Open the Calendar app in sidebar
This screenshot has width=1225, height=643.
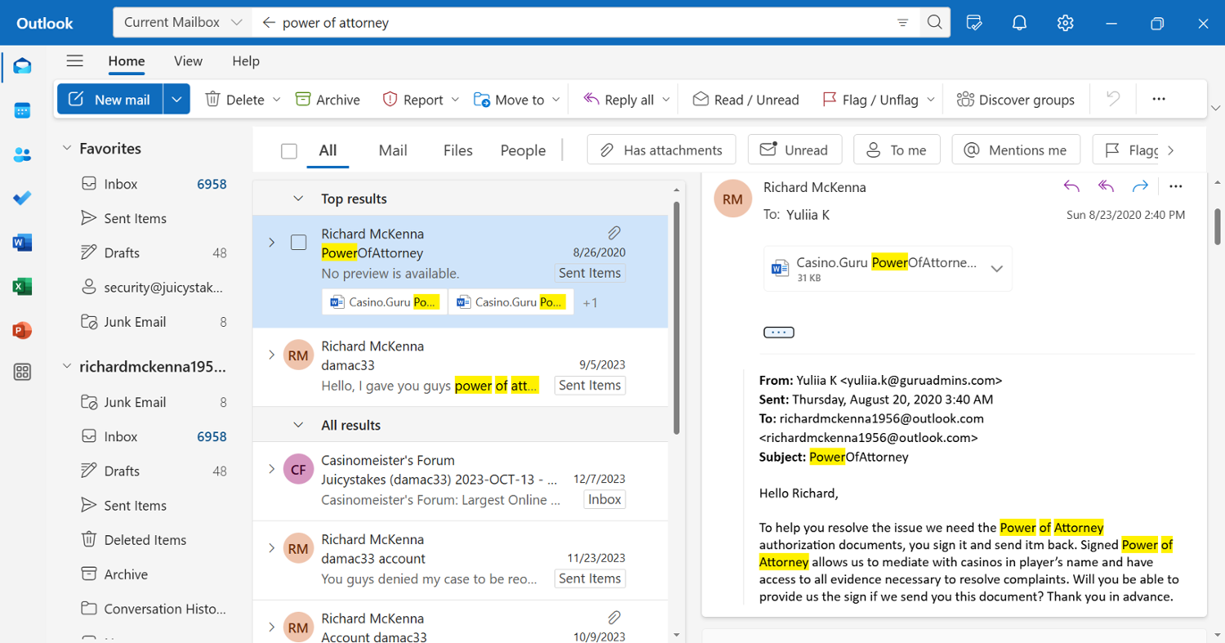point(22,110)
